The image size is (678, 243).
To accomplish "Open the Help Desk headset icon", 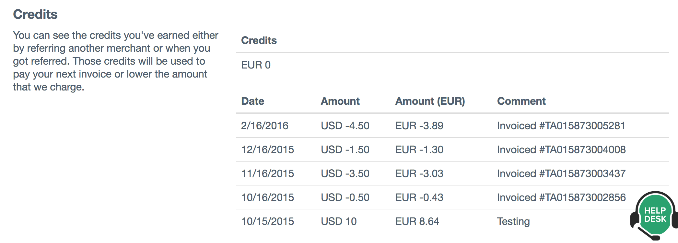I will [654, 216].
